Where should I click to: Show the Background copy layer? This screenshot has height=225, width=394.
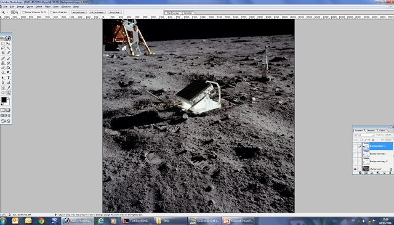(x=355, y=153)
